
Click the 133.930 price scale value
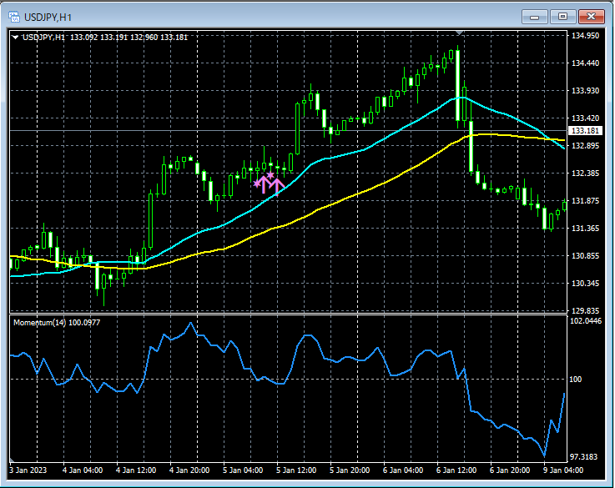(585, 91)
